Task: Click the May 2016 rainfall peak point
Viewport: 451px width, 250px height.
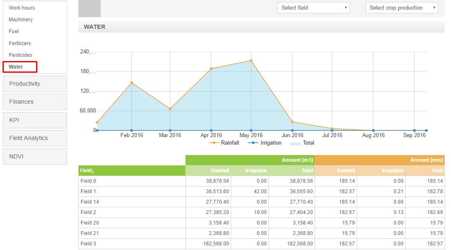Action: point(251,61)
